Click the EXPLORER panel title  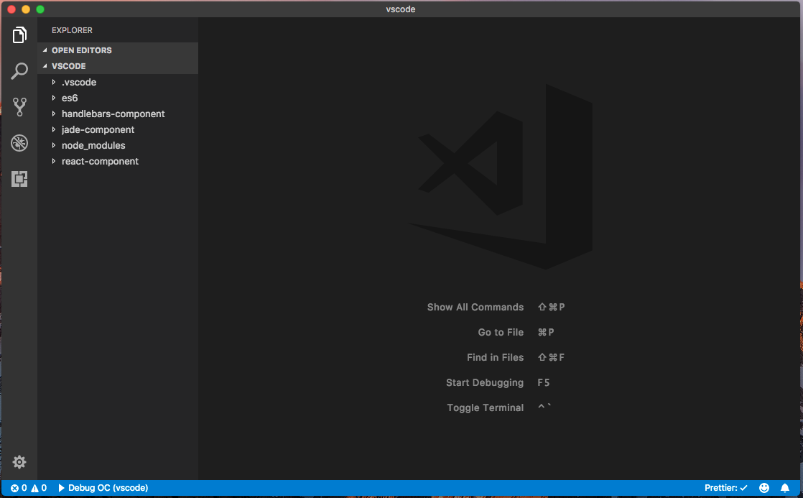(x=73, y=30)
